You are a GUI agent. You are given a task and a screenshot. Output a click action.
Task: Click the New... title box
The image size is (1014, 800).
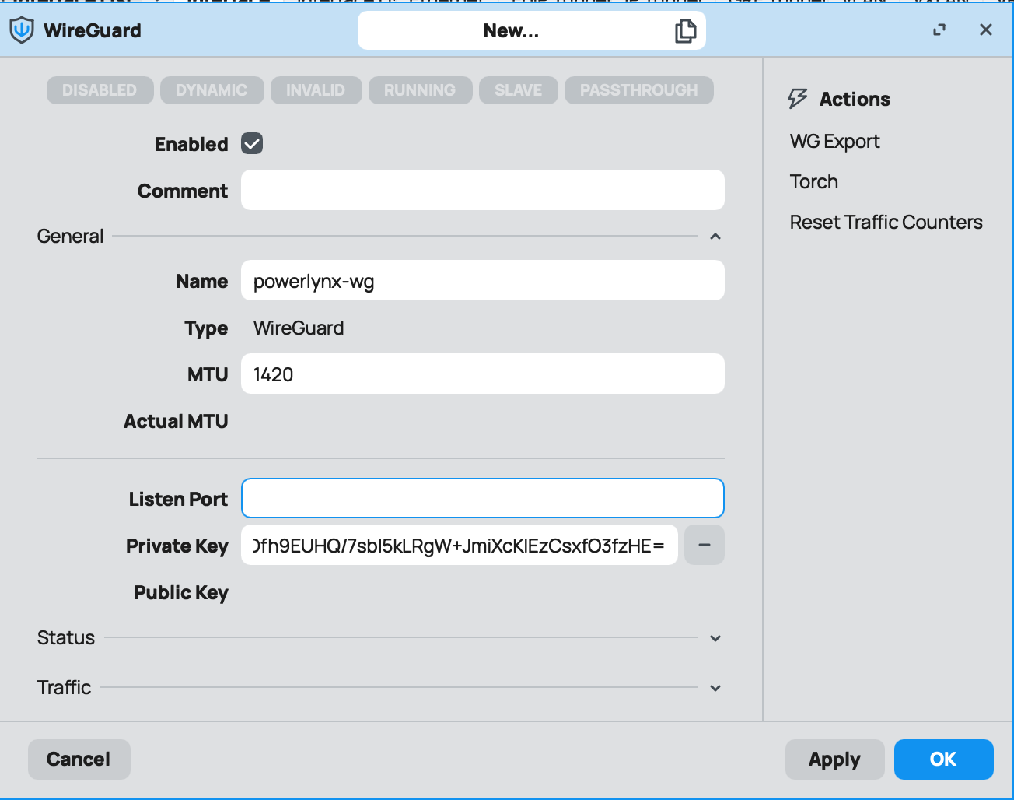click(532, 30)
